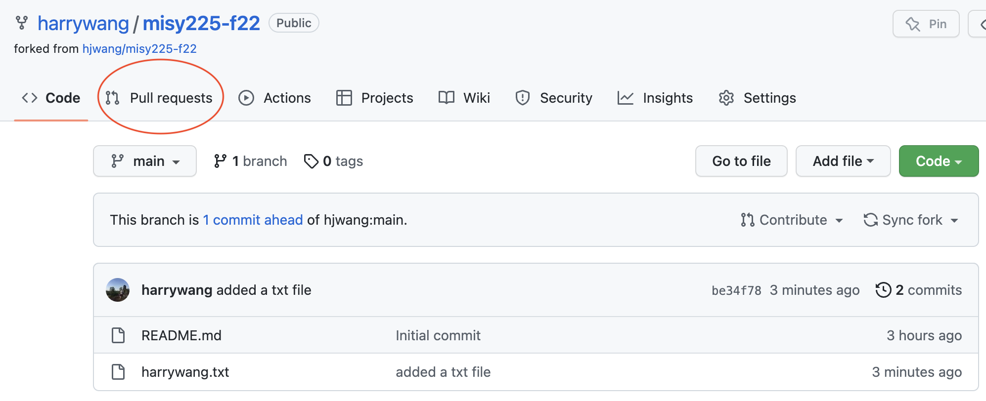
Task: Pin this repository with the Pin button
Action: tap(926, 24)
